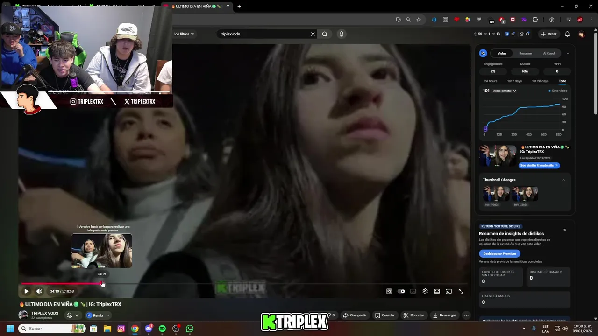
Task: Collapse the vidIQ stats panel
Action: pyautogui.click(x=568, y=53)
